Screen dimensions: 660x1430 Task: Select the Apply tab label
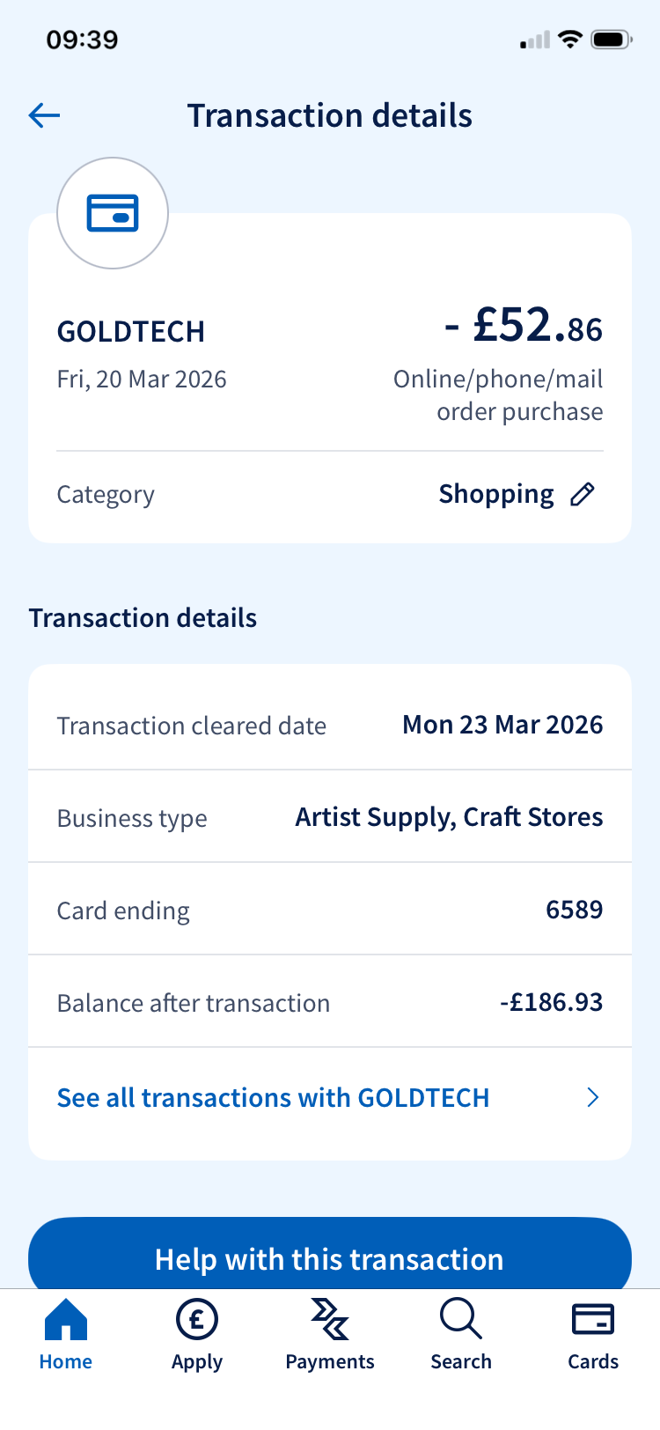[197, 1361]
